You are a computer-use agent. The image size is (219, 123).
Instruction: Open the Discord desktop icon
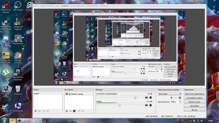pos(6,40)
